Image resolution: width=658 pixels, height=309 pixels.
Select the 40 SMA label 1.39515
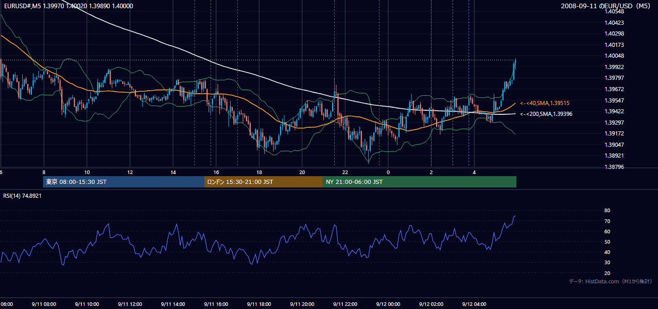click(x=544, y=104)
